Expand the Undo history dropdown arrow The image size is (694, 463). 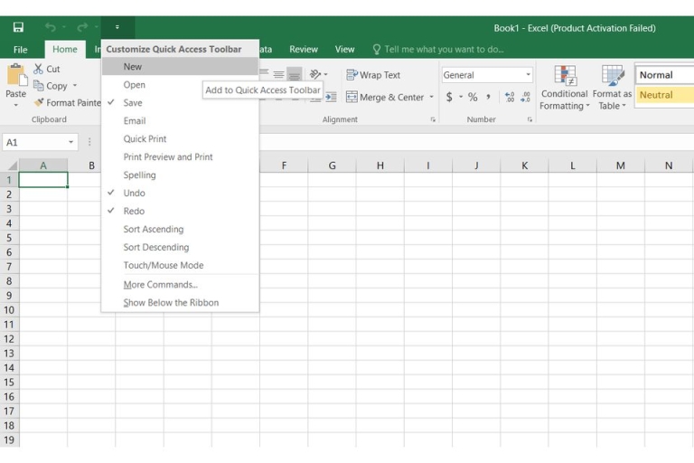[x=64, y=27]
